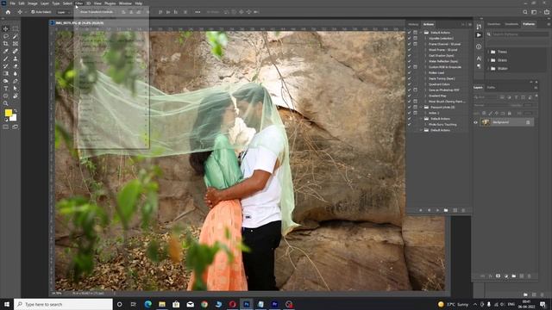Create new set in Actions panel
This screenshot has width=552, height=310.
coord(446,210)
